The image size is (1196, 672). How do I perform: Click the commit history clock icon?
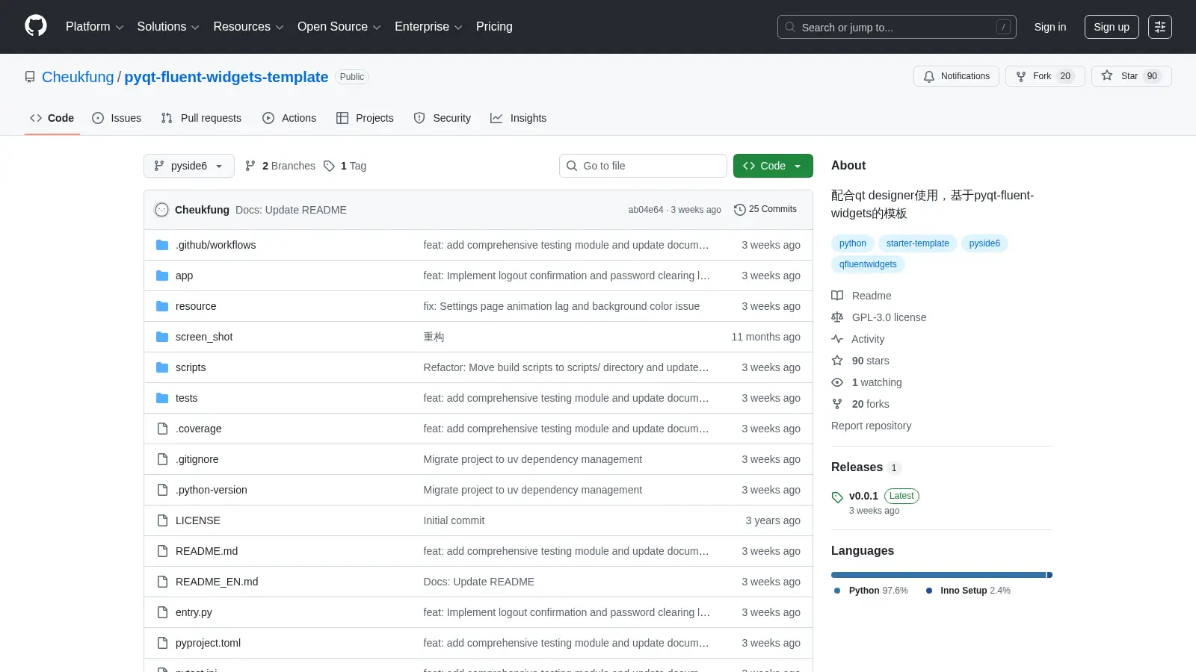pyautogui.click(x=740, y=210)
